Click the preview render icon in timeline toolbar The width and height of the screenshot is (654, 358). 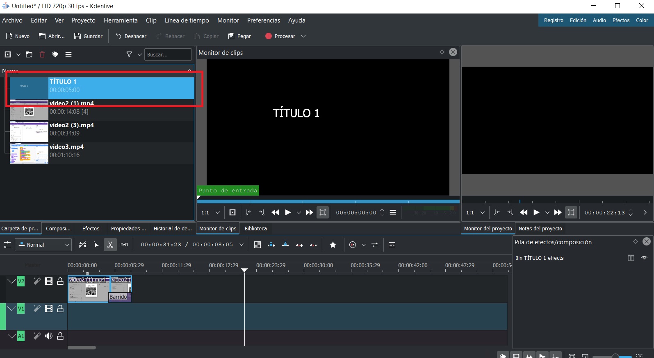353,245
